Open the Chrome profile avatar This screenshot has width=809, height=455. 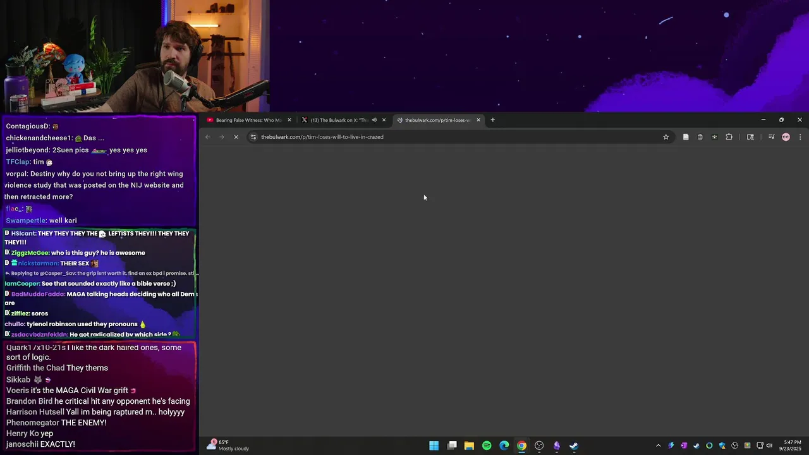786,137
